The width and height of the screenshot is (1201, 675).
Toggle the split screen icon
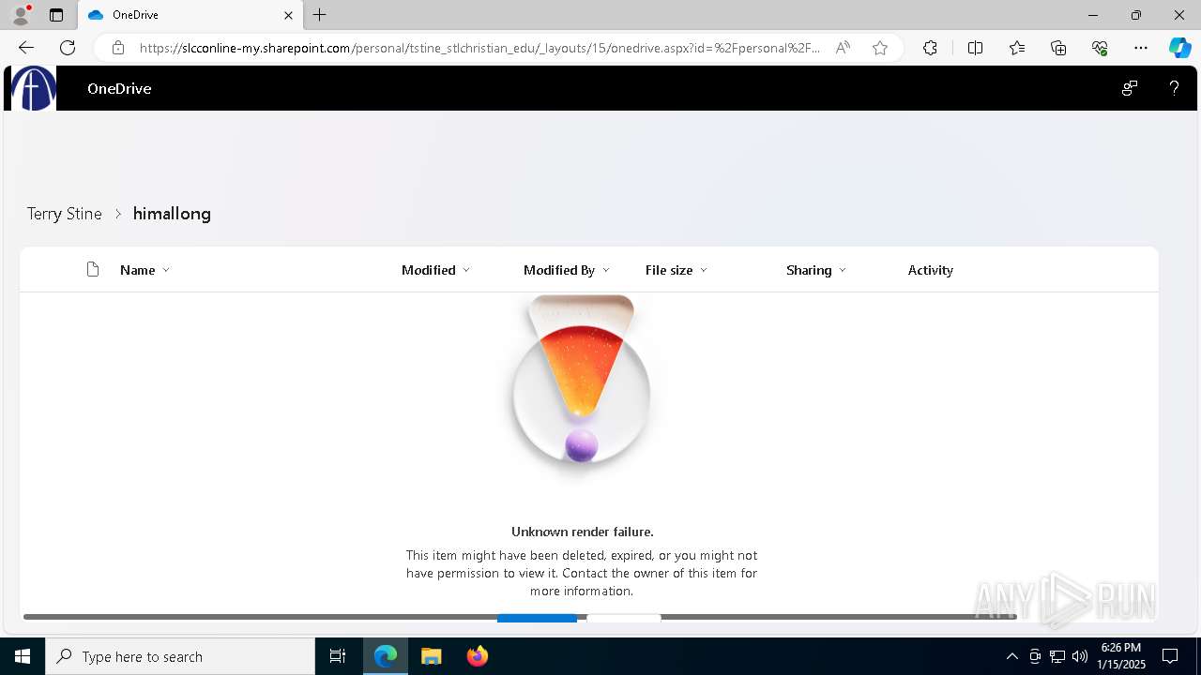(975, 48)
